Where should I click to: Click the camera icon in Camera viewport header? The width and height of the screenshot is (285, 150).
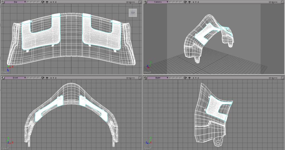[185, 2]
